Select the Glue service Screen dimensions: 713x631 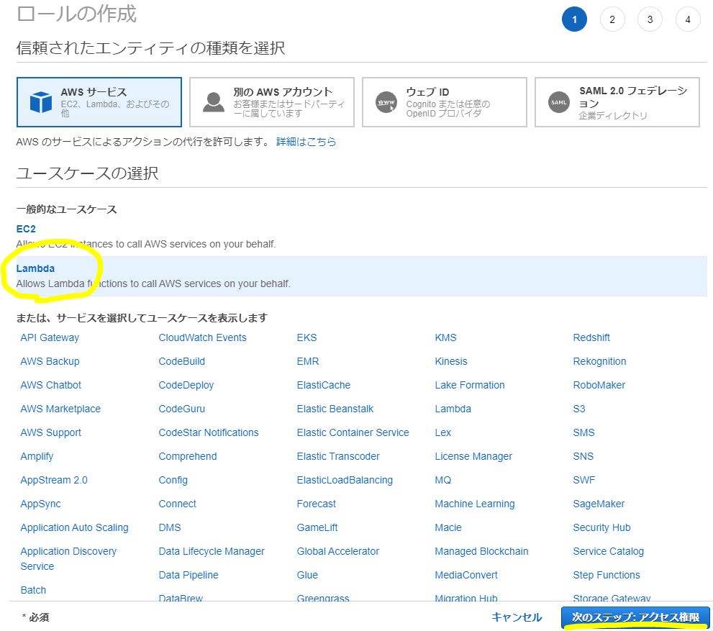307,575
